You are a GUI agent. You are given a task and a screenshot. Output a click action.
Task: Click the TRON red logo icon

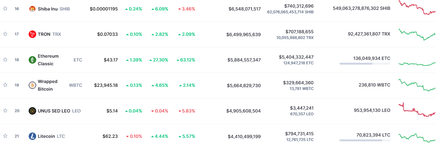click(x=32, y=34)
